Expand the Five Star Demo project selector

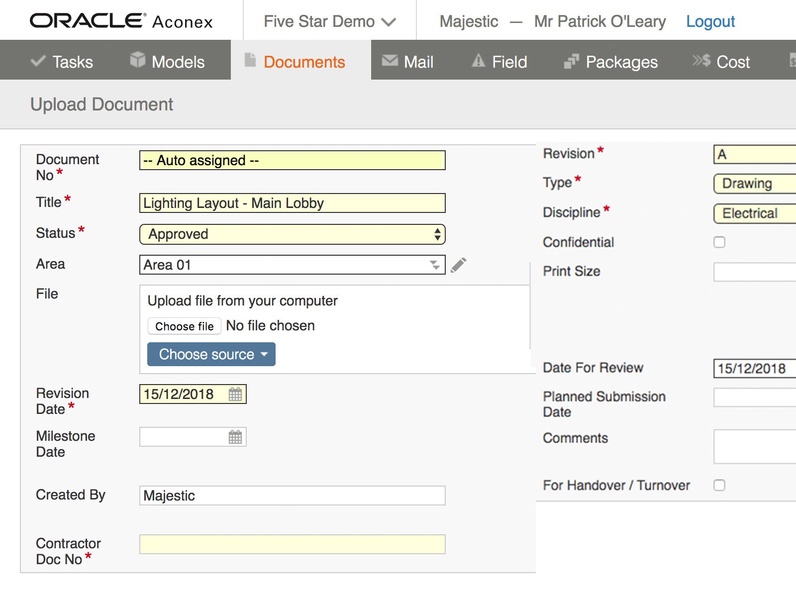[329, 21]
